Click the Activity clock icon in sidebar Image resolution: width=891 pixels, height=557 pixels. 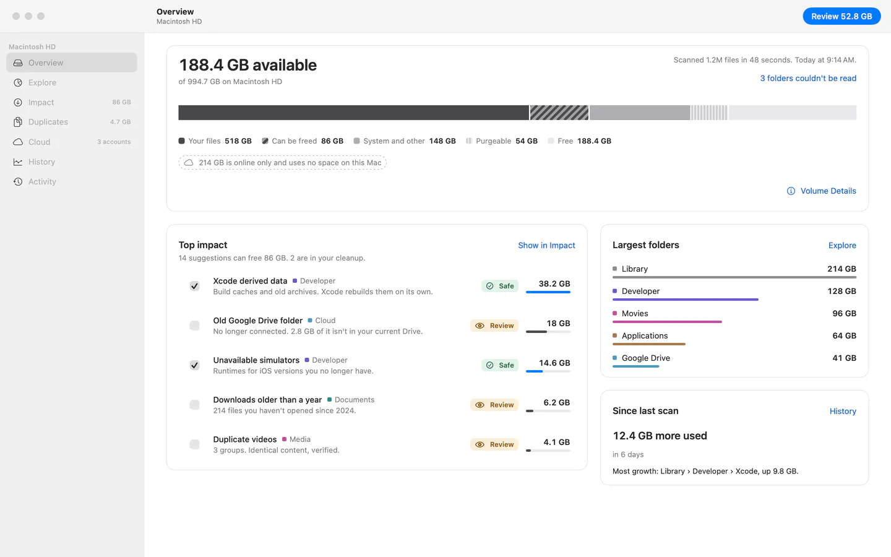click(x=18, y=181)
